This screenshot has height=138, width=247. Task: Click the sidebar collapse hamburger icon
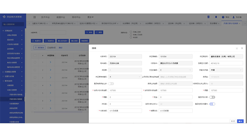click(x=34, y=17)
